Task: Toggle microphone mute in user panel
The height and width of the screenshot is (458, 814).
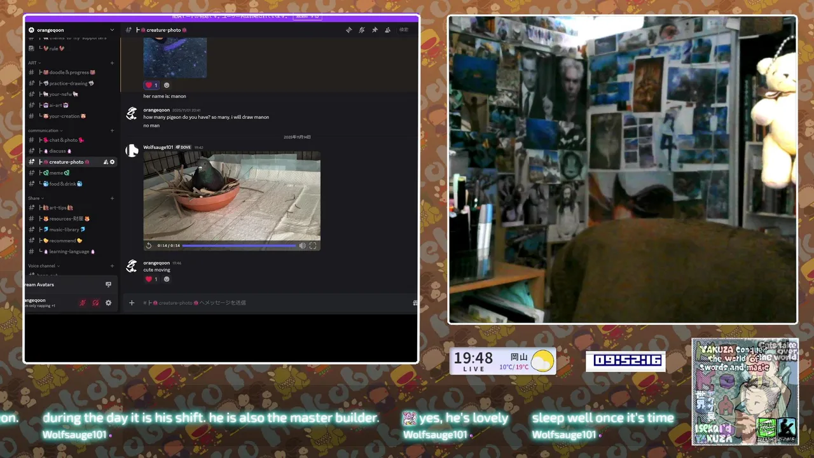Action: pyautogui.click(x=82, y=303)
